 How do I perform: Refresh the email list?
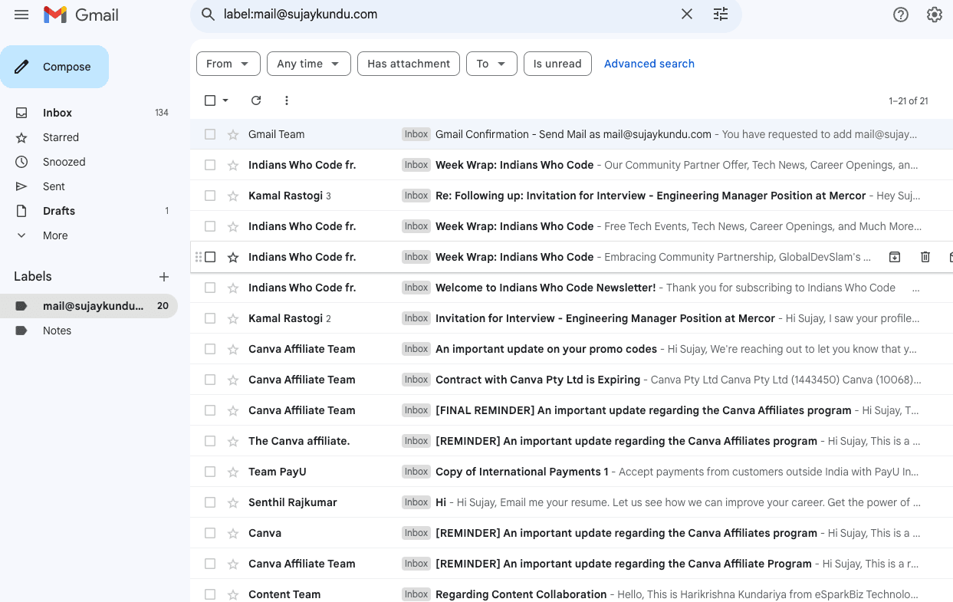pos(255,100)
